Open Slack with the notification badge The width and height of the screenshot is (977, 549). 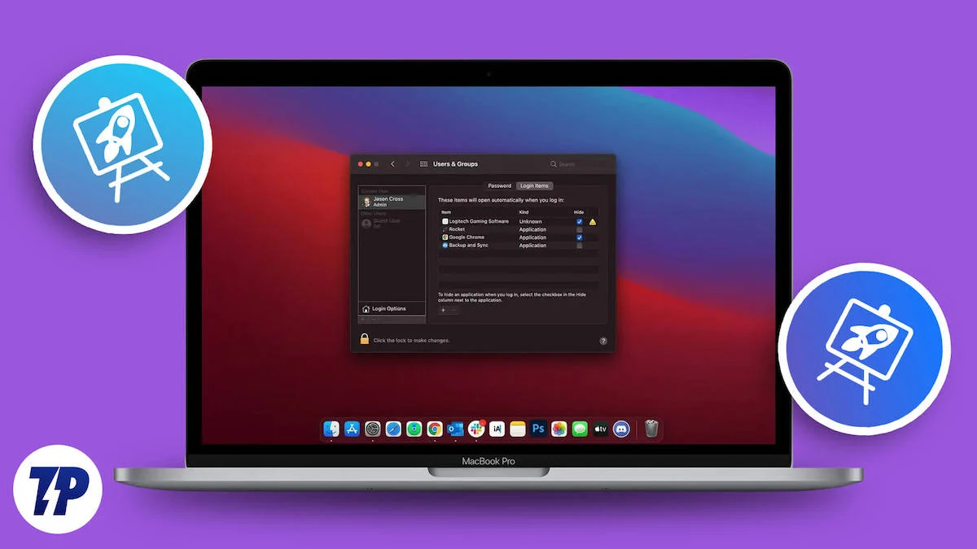[476, 429]
